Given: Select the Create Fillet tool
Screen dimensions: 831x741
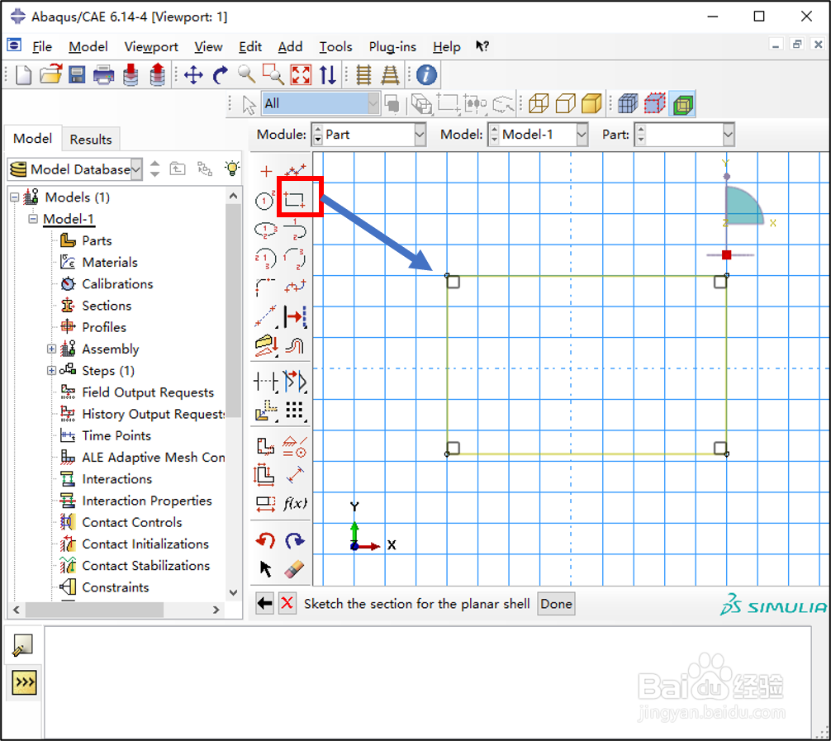Looking at the screenshot, I should tap(265, 287).
